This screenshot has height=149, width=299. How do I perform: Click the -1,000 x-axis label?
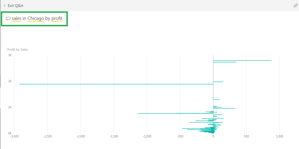click(147, 137)
